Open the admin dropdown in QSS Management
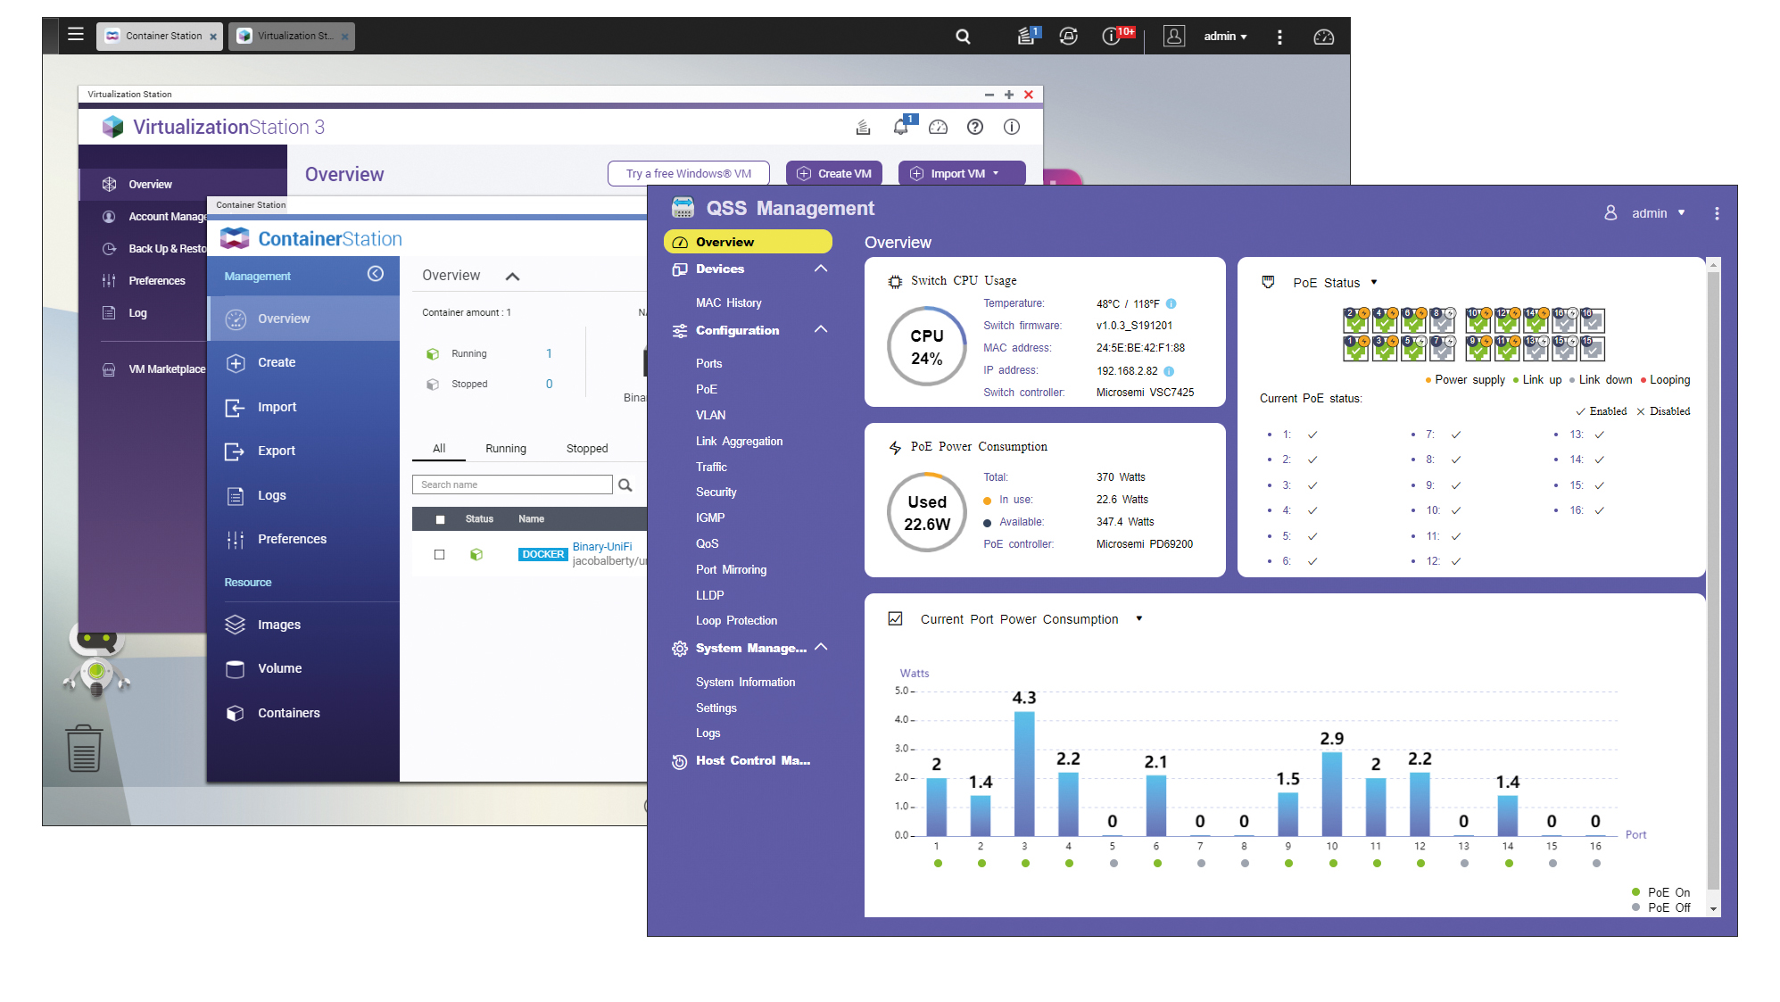The image size is (1780, 1002). click(1657, 213)
